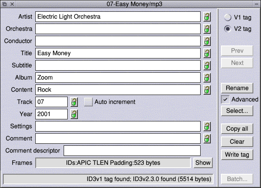This screenshot has height=188, width=261.
Task: Click the Write tag button
Action: pyautogui.click(x=237, y=155)
